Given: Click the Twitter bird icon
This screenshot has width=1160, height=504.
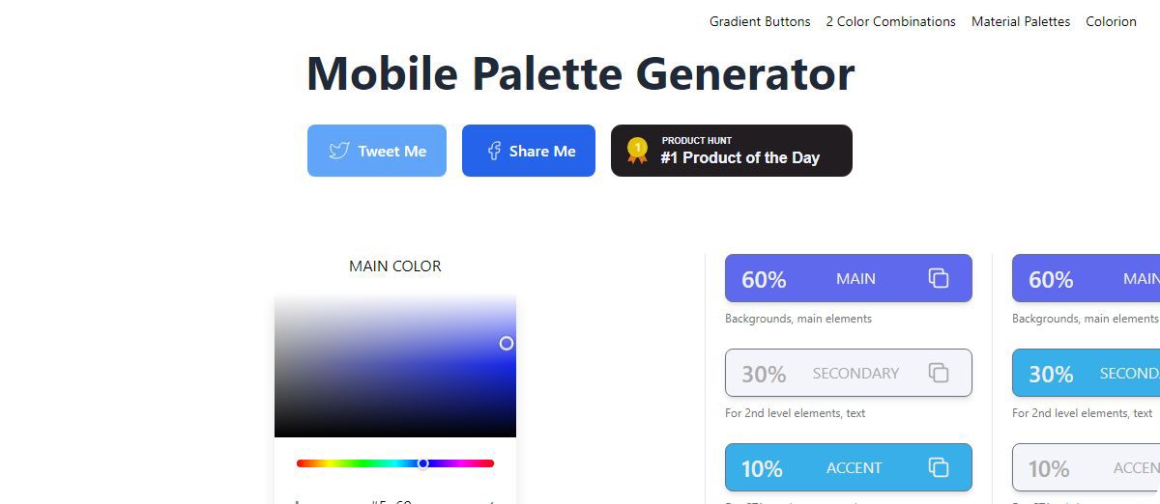Looking at the screenshot, I should [x=339, y=151].
